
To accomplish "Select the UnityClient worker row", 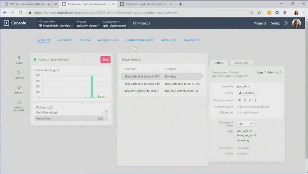I will click(69, 119).
